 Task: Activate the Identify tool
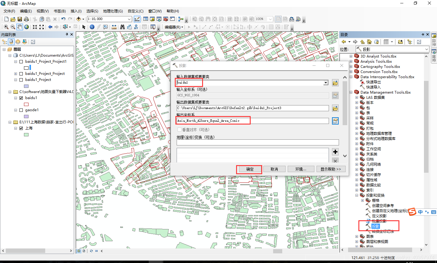pos(92,27)
